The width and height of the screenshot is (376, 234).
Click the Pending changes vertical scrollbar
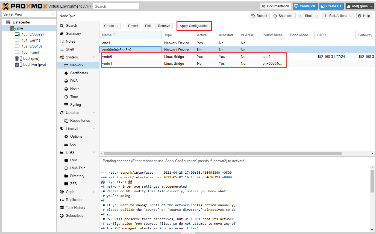[x=372, y=181]
